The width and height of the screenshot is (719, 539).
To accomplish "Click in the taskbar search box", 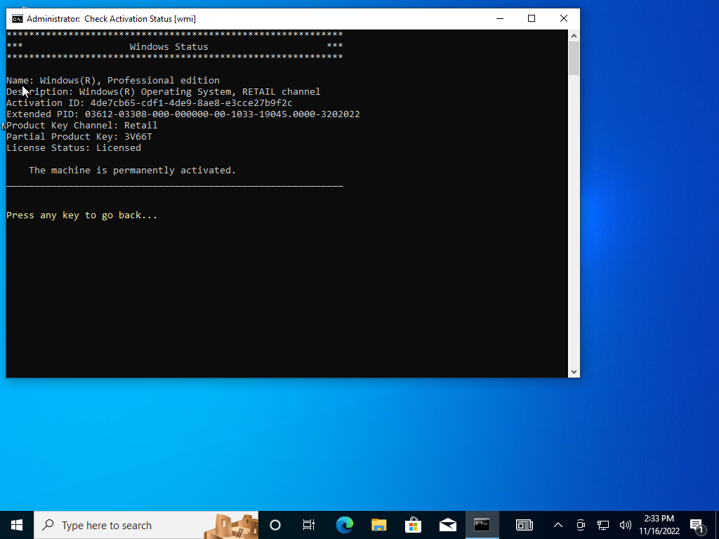I will coord(126,525).
